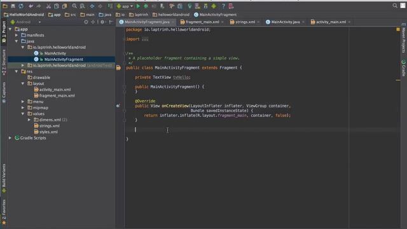
Task: Click the Scroll from Source target icon
Action: pyautogui.click(x=86, y=22)
